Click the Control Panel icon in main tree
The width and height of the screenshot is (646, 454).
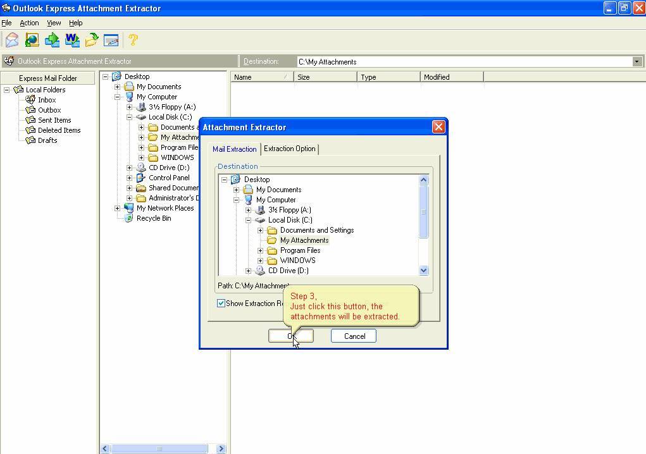(x=141, y=178)
